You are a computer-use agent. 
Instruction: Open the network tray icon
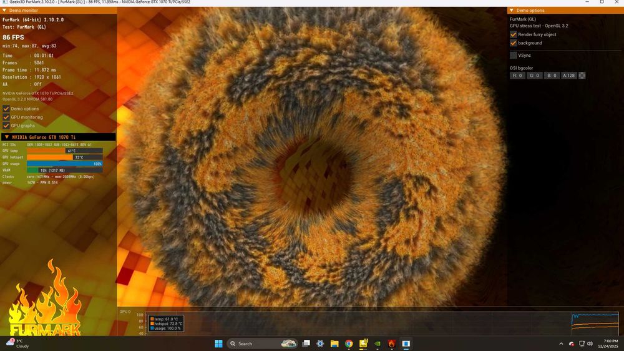pyautogui.click(x=582, y=344)
